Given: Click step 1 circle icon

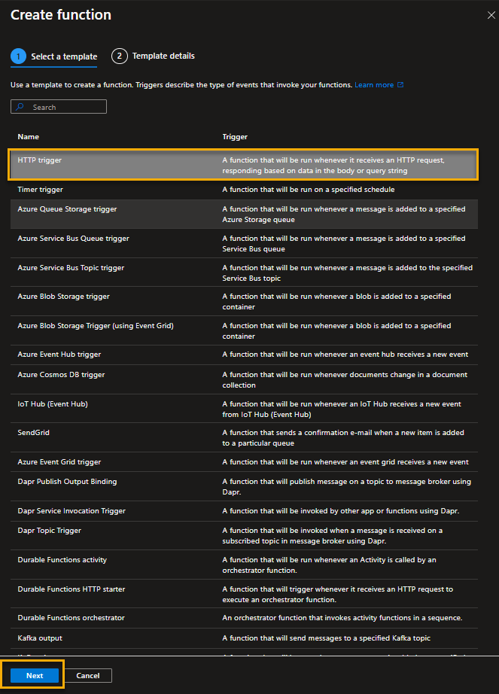Looking at the screenshot, I should click(18, 56).
